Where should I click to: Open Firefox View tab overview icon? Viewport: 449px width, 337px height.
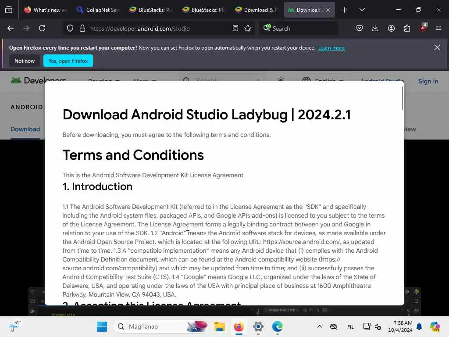tap(9, 10)
